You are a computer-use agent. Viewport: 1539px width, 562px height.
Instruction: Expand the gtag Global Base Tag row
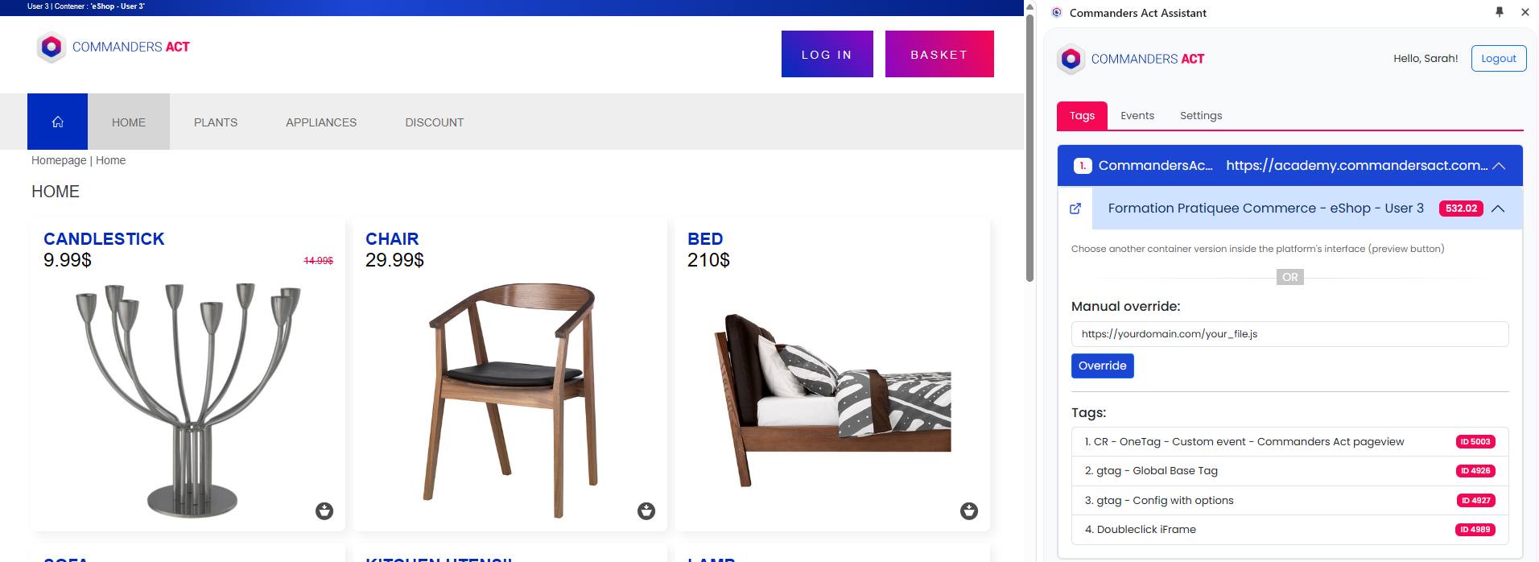click(x=1290, y=471)
